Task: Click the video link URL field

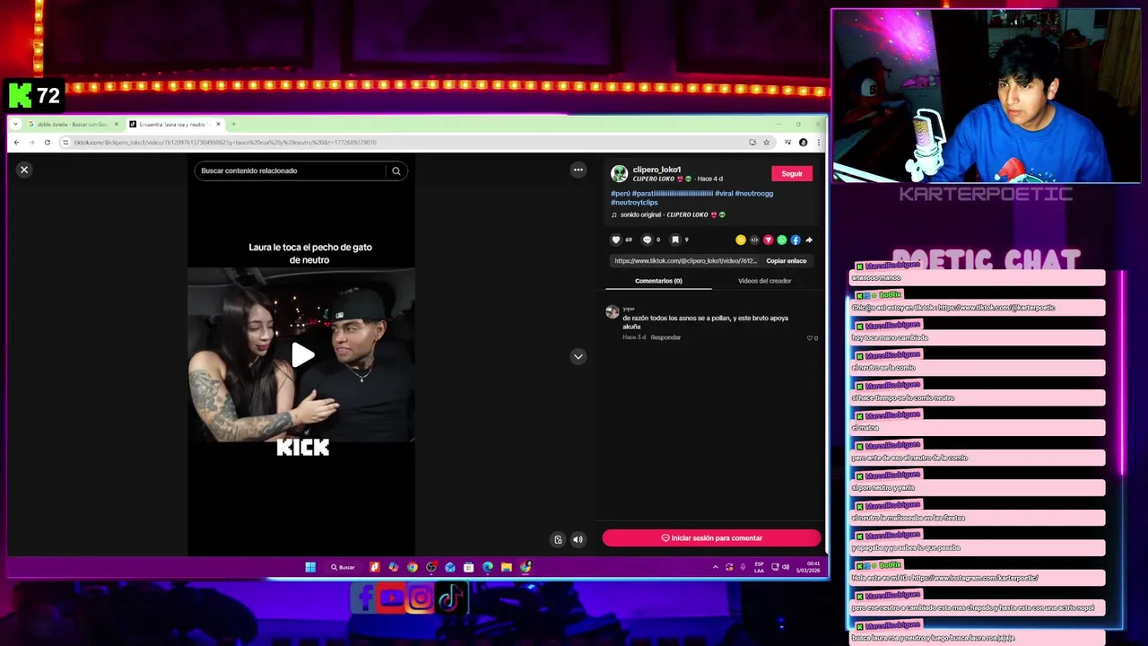Action: (685, 260)
